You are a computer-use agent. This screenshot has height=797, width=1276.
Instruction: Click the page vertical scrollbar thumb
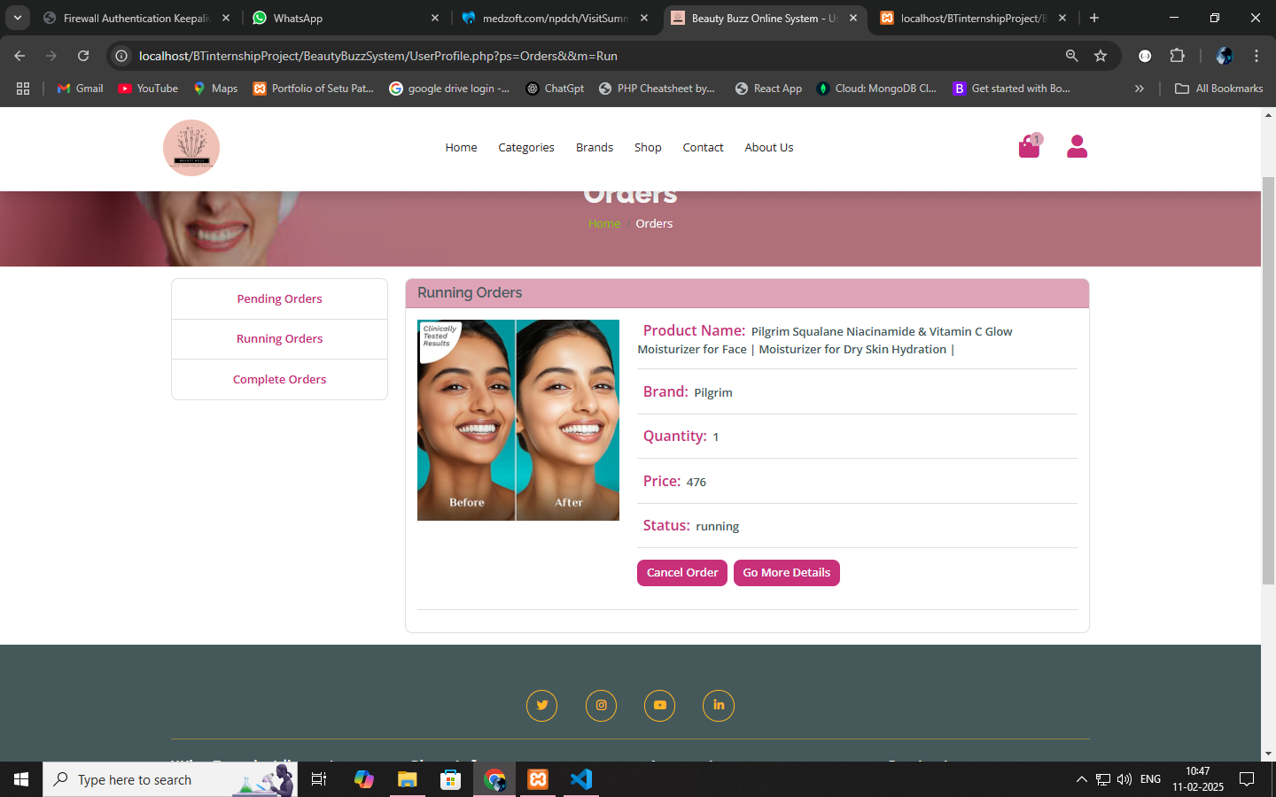pos(1268,381)
